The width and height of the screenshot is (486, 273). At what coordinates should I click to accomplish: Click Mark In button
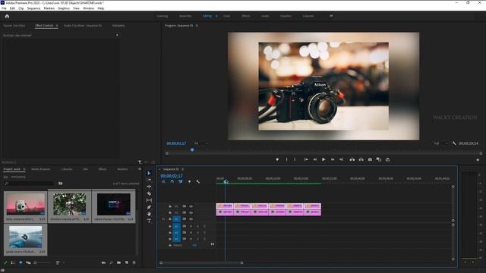[x=286, y=159]
